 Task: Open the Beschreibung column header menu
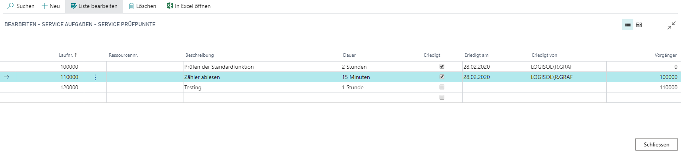199,55
